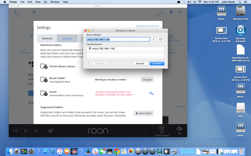Open the Apple menu
The image size is (251, 156).
tap(5, 2)
